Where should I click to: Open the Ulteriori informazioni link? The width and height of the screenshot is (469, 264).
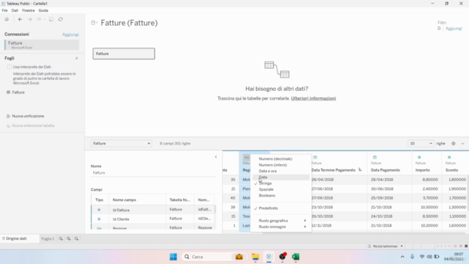313,98
